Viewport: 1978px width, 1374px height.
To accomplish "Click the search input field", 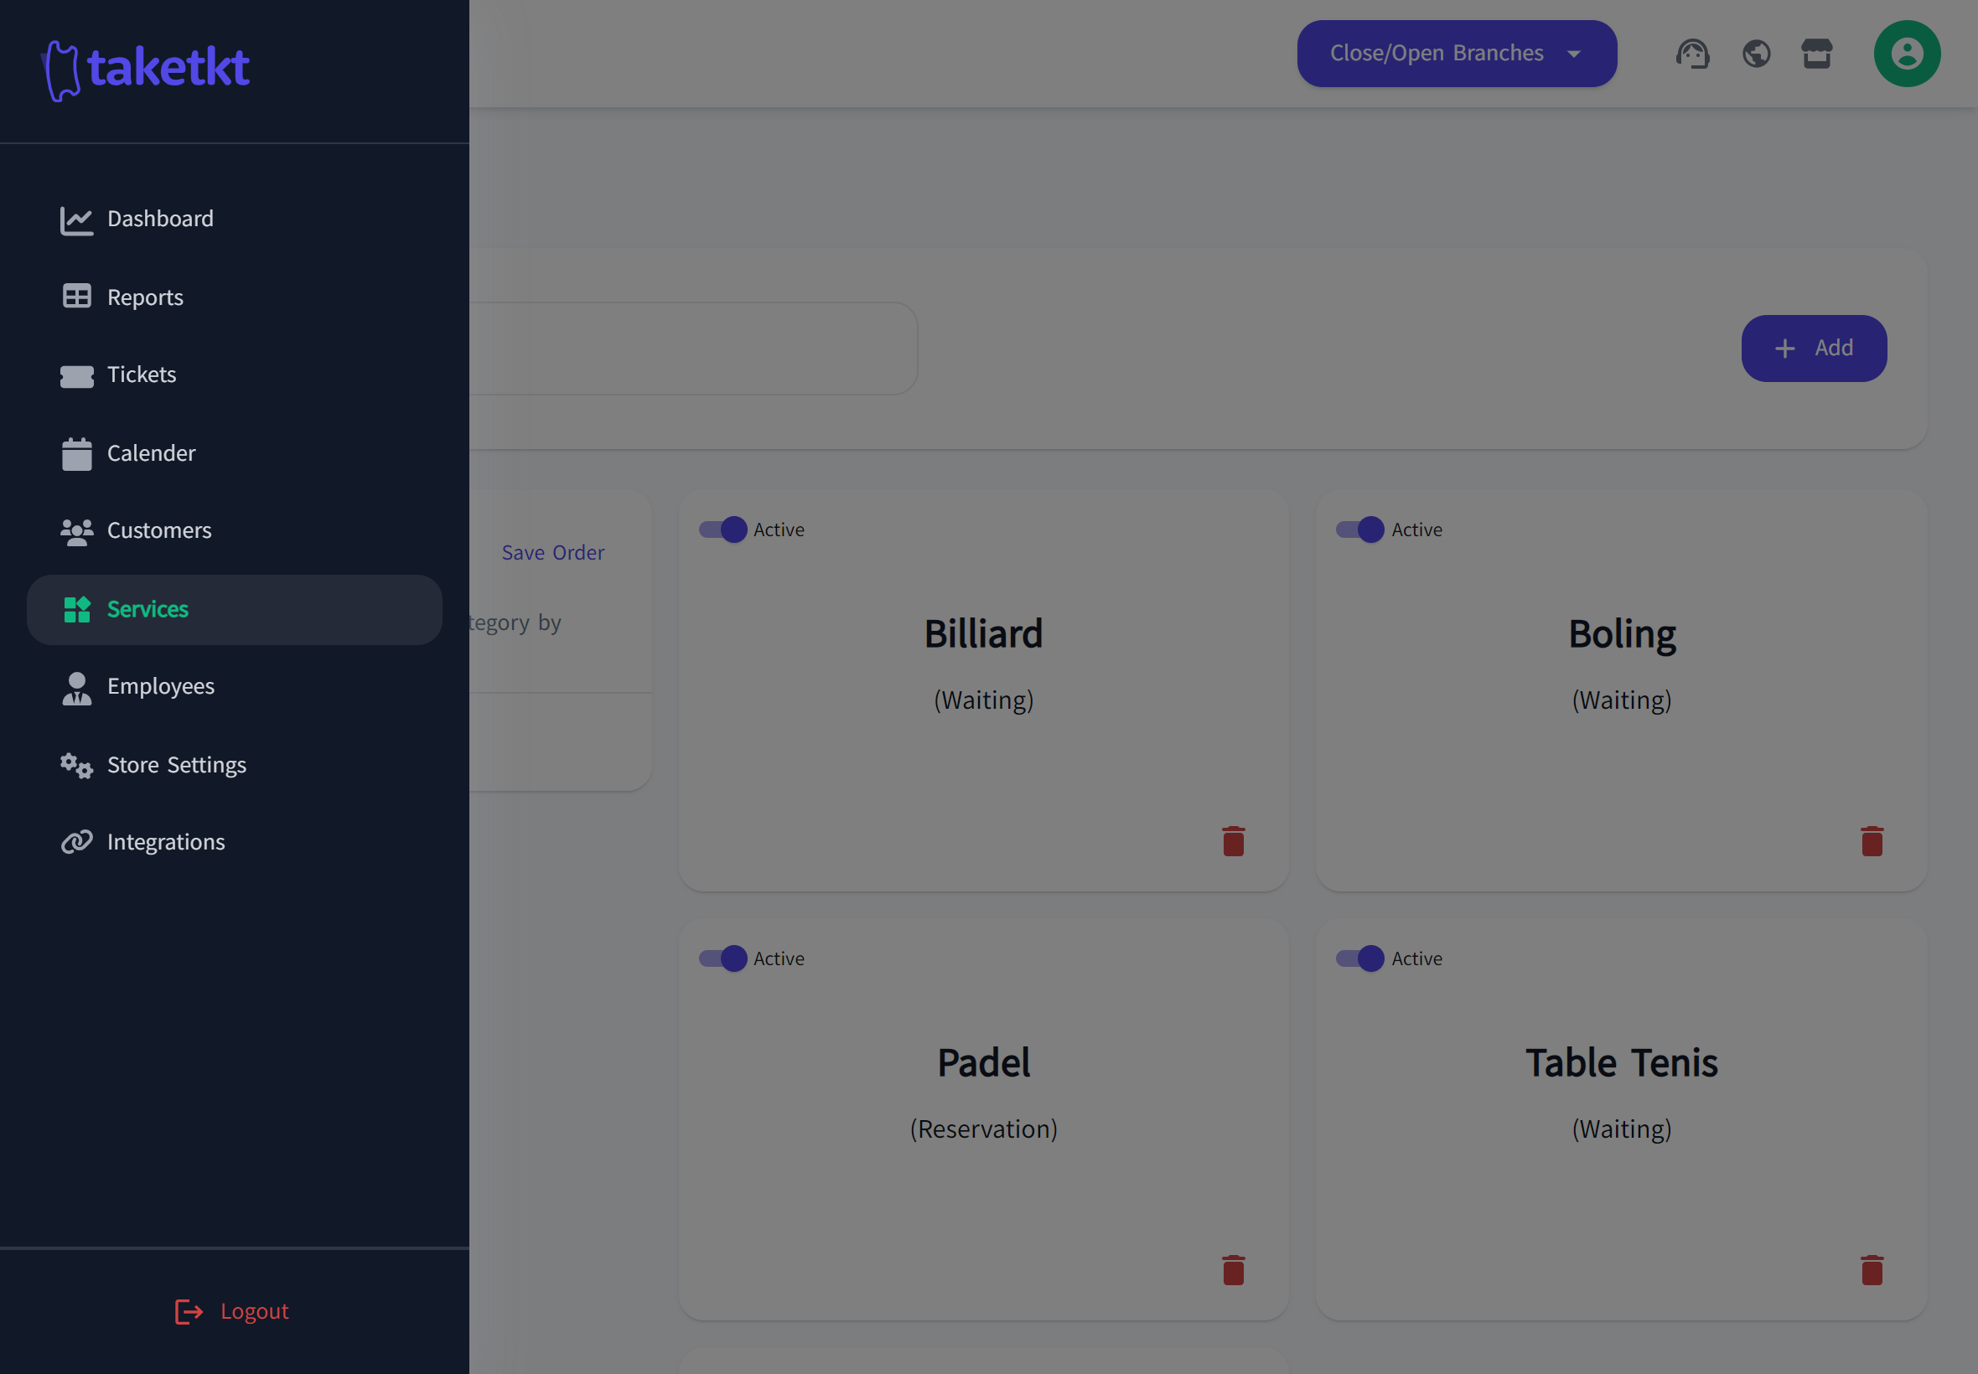I will (693, 348).
